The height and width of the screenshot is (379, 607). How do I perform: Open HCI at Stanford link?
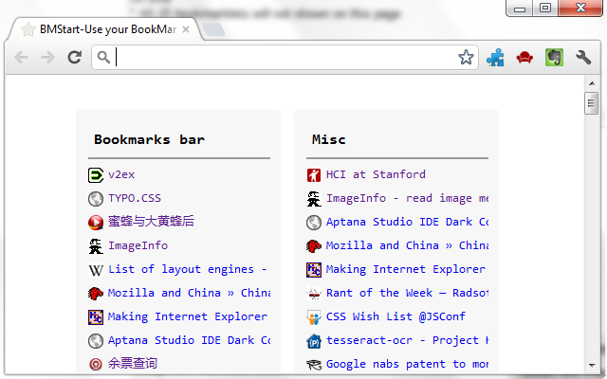[376, 174]
